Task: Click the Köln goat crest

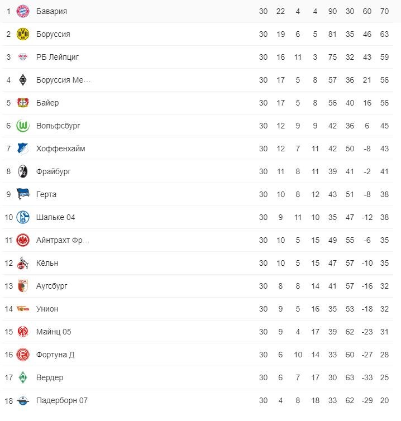Action: click(x=23, y=263)
